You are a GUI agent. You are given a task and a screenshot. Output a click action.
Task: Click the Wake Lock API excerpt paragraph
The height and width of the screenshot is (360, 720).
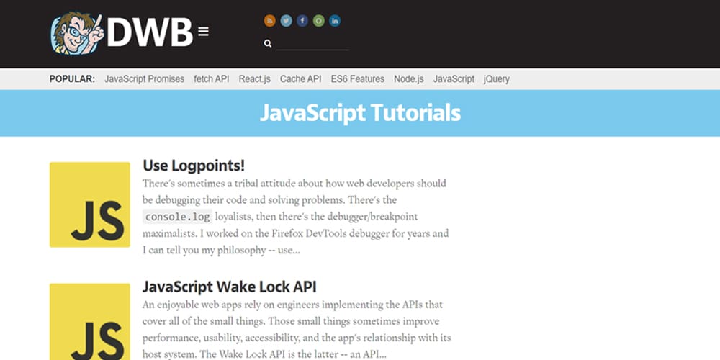[x=297, y=329]
